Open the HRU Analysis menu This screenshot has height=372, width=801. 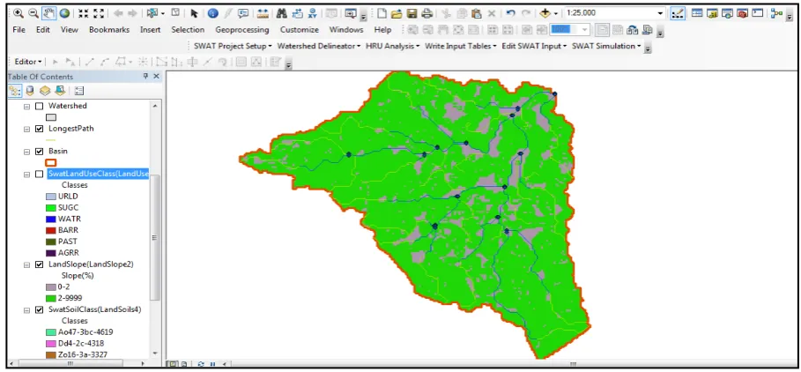tap(392, 46)
